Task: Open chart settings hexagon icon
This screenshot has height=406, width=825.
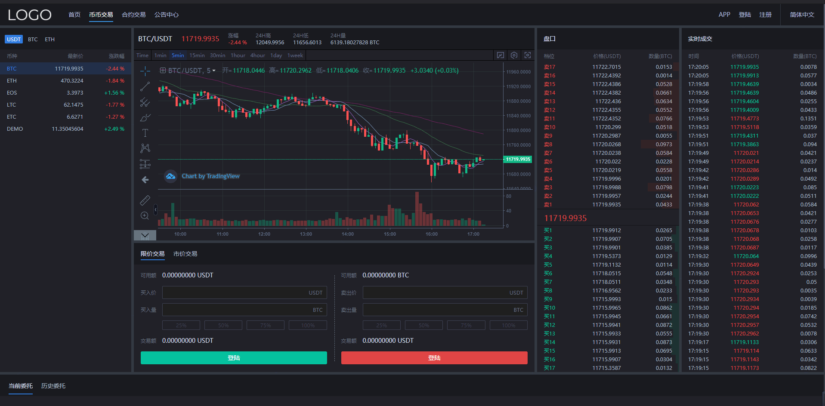Action: (x=514, y=55)
